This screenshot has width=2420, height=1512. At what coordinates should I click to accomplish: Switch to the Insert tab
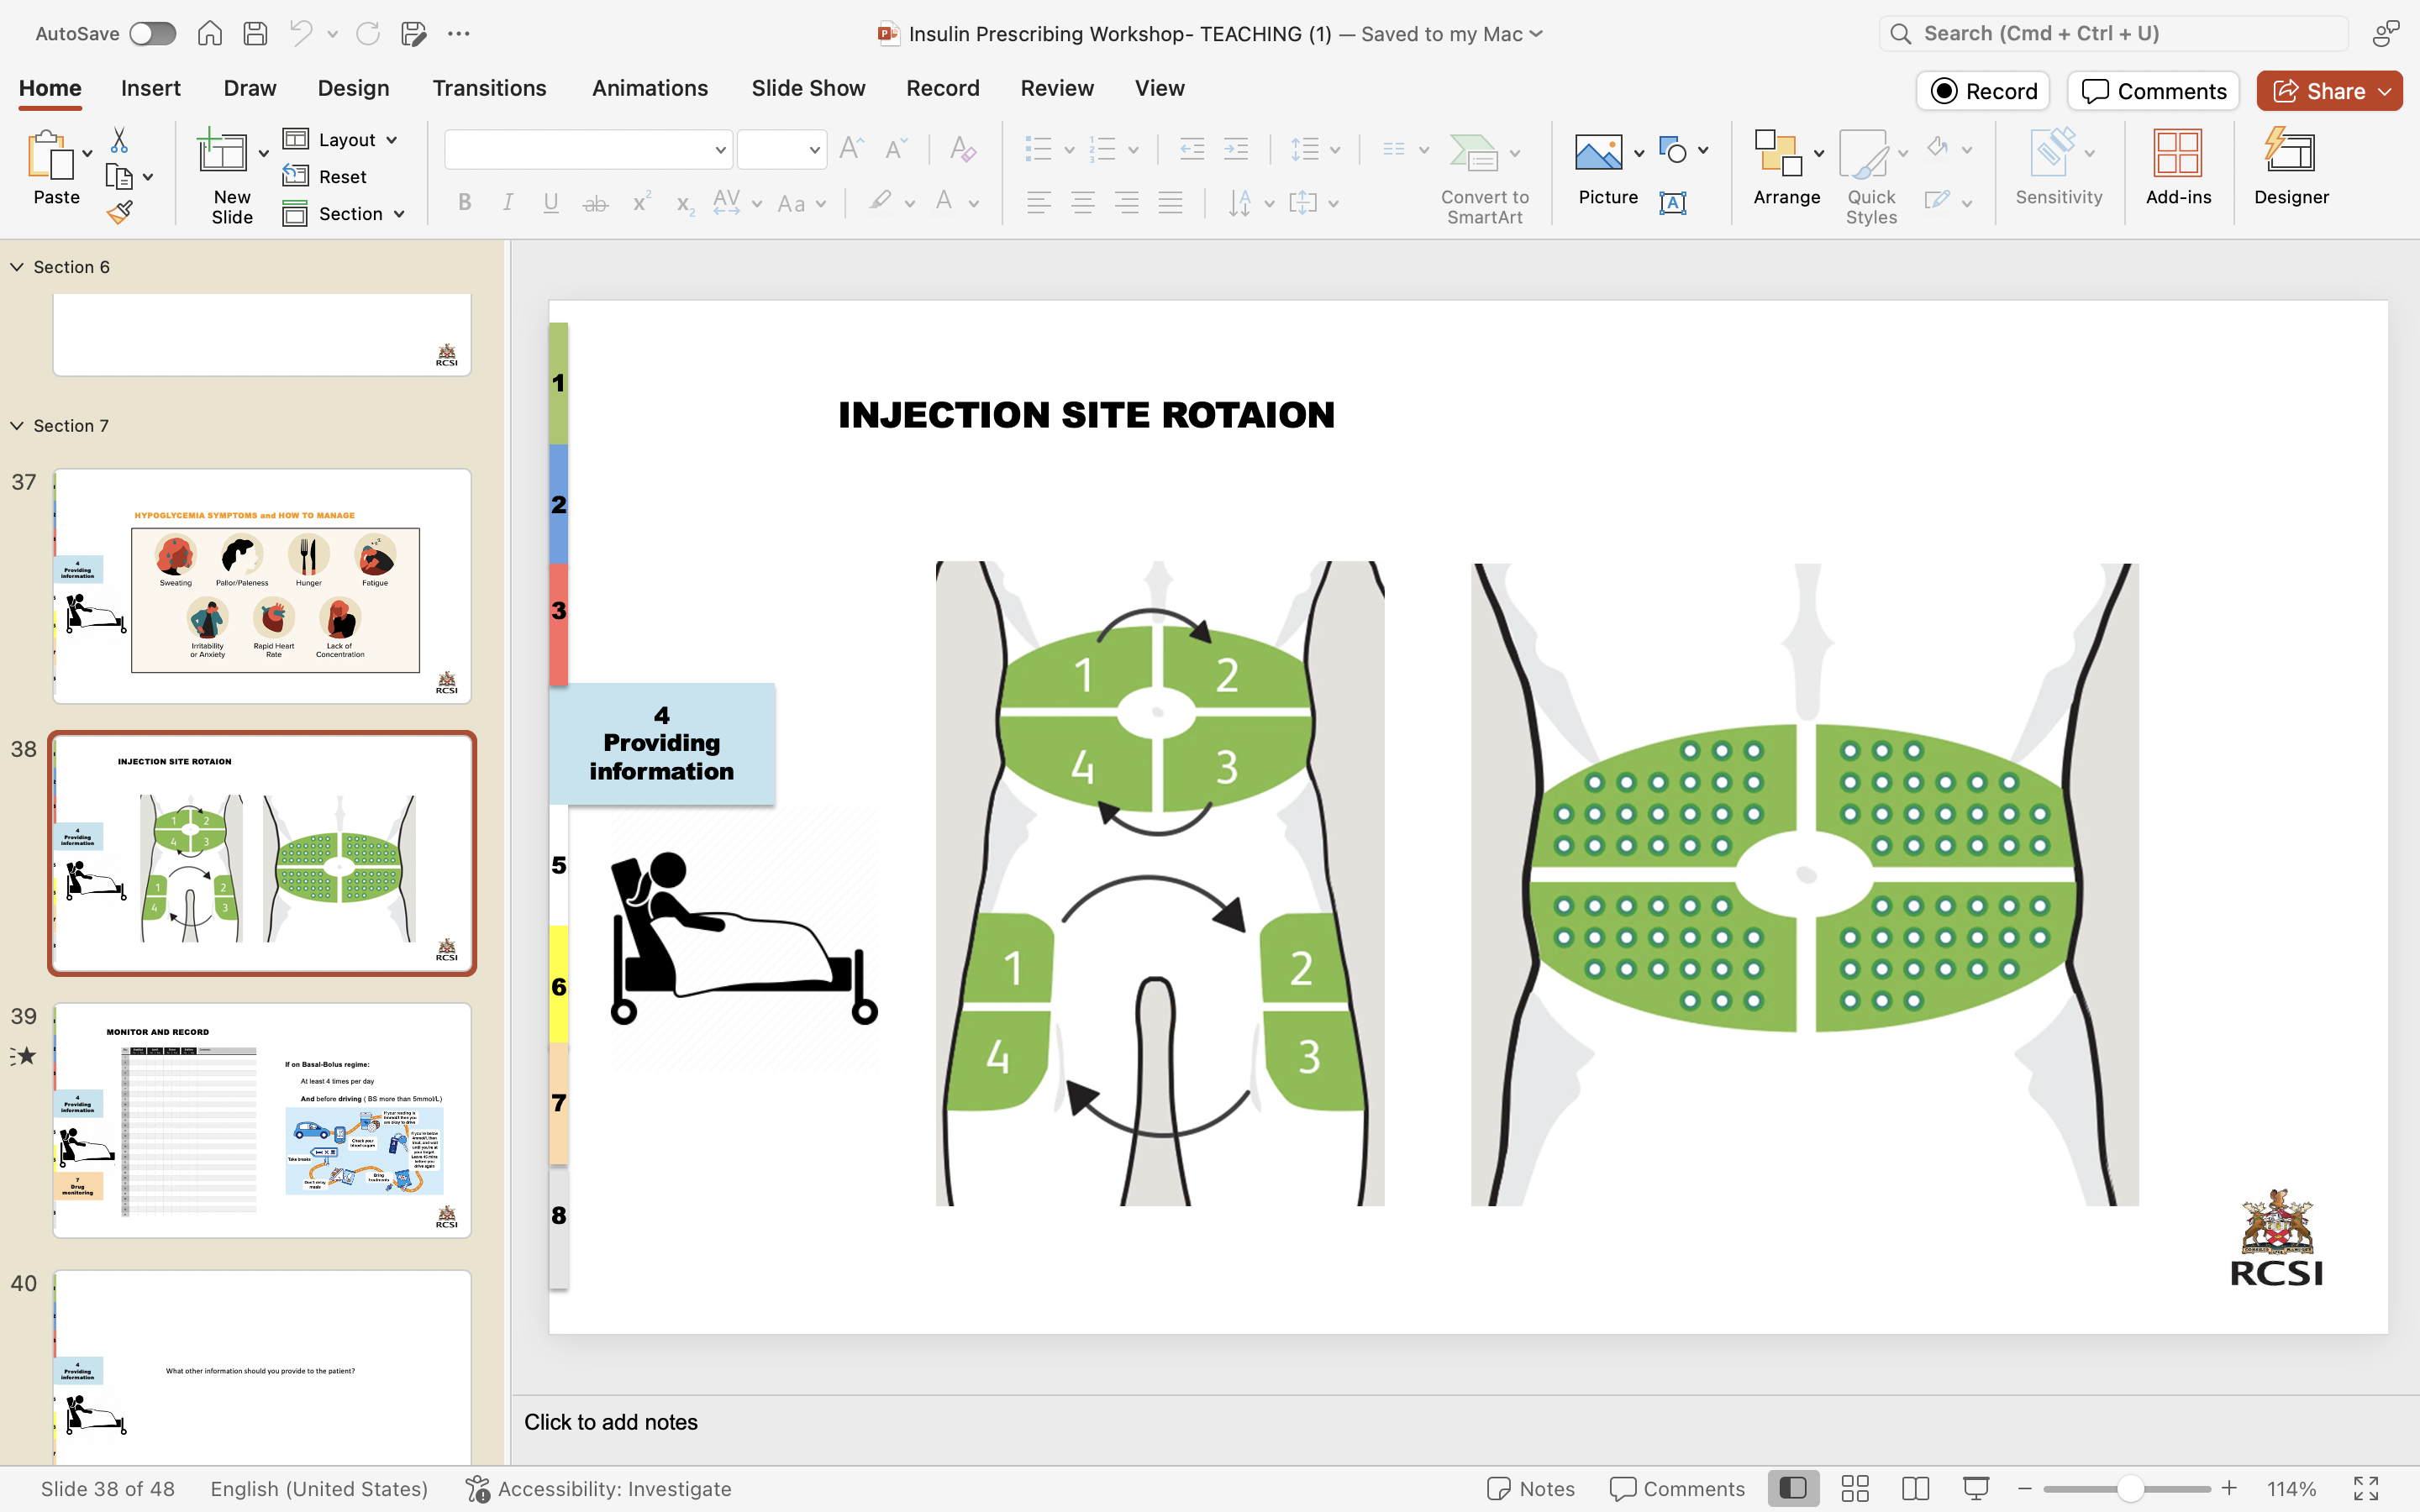tap(151, 88)
